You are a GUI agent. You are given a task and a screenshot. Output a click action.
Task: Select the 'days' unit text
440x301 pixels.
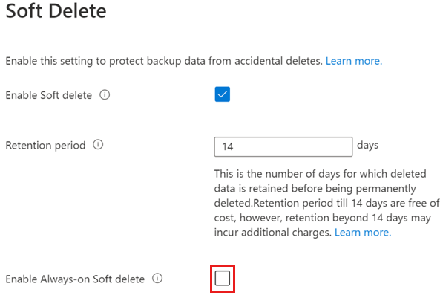tap(367, 146)
